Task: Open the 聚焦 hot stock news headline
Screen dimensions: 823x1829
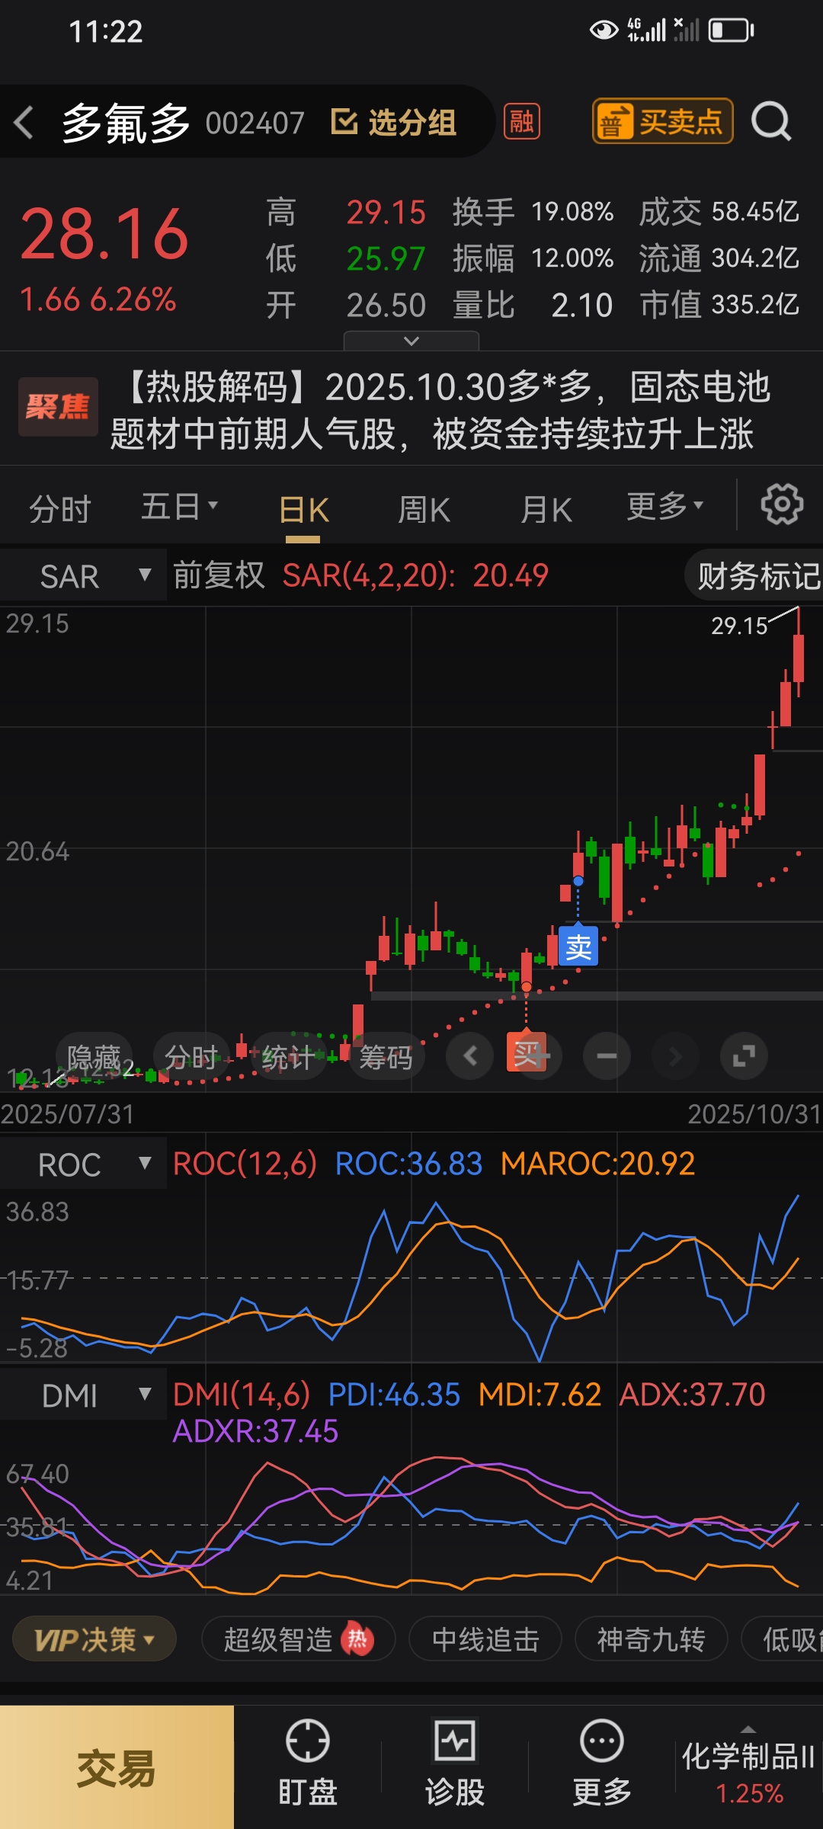Action: click(x=440, y=409)
